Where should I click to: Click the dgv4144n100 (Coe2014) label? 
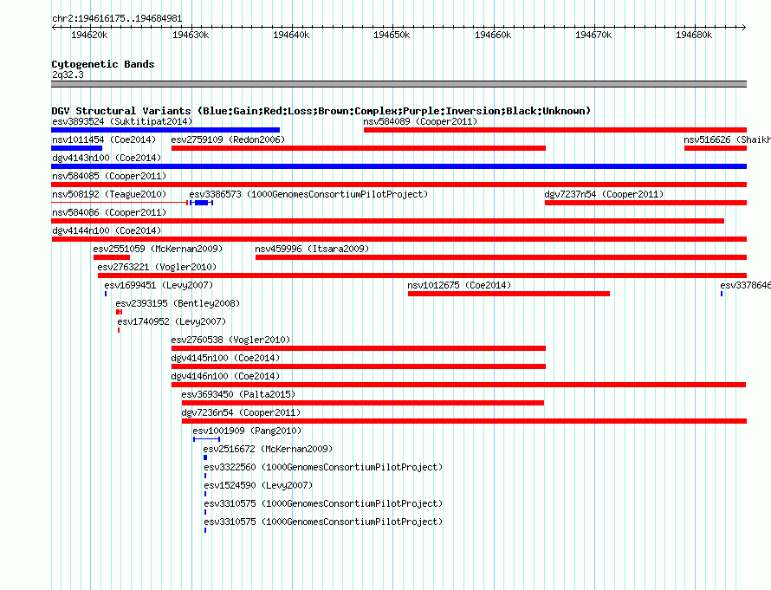[x=107, y=230]
